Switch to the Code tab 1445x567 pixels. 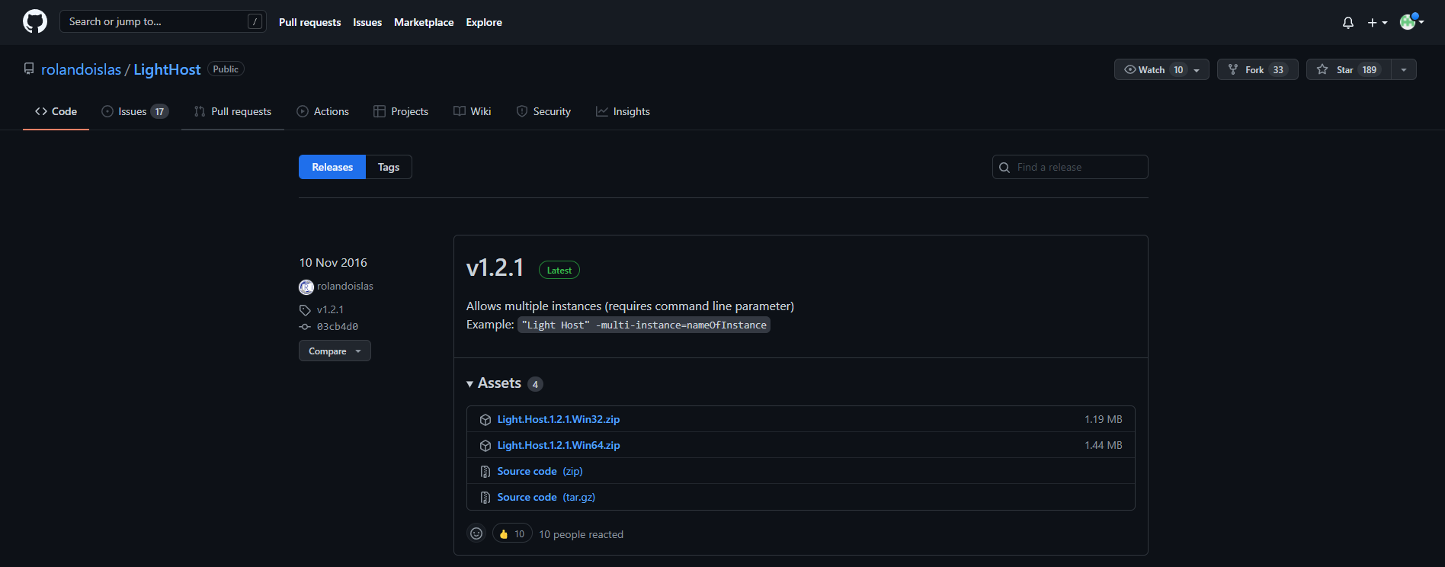coord(56,111)
